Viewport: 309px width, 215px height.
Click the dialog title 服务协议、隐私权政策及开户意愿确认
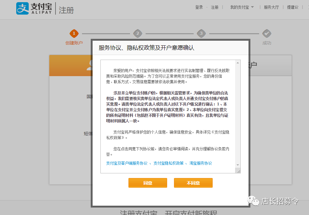147,48
